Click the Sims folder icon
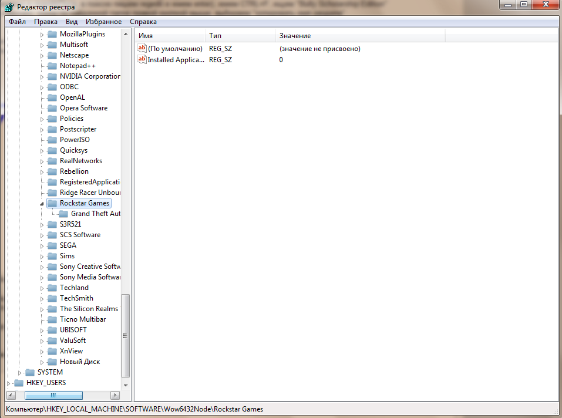The image size is (562, 418). tap(52, 256)
